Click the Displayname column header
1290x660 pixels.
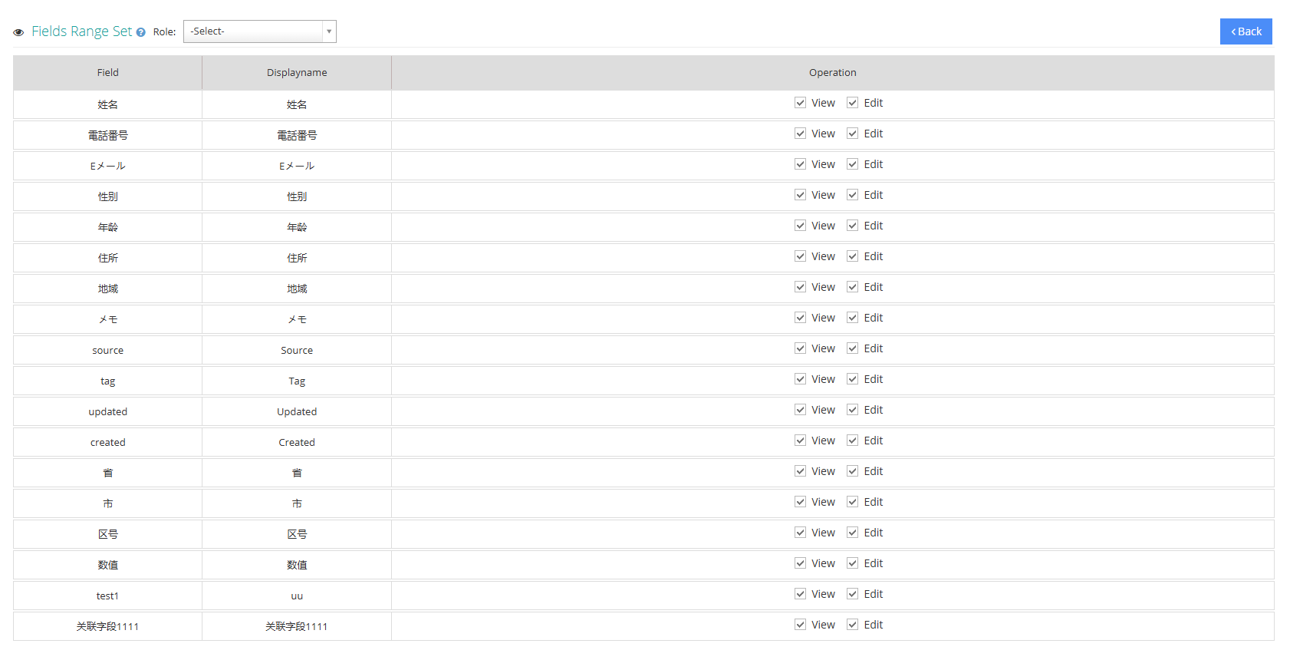click(297, 73)
